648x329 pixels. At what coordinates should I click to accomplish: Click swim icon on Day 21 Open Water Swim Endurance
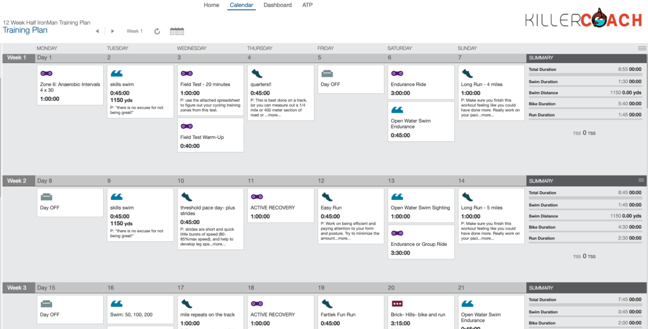(x=468, y=304)
